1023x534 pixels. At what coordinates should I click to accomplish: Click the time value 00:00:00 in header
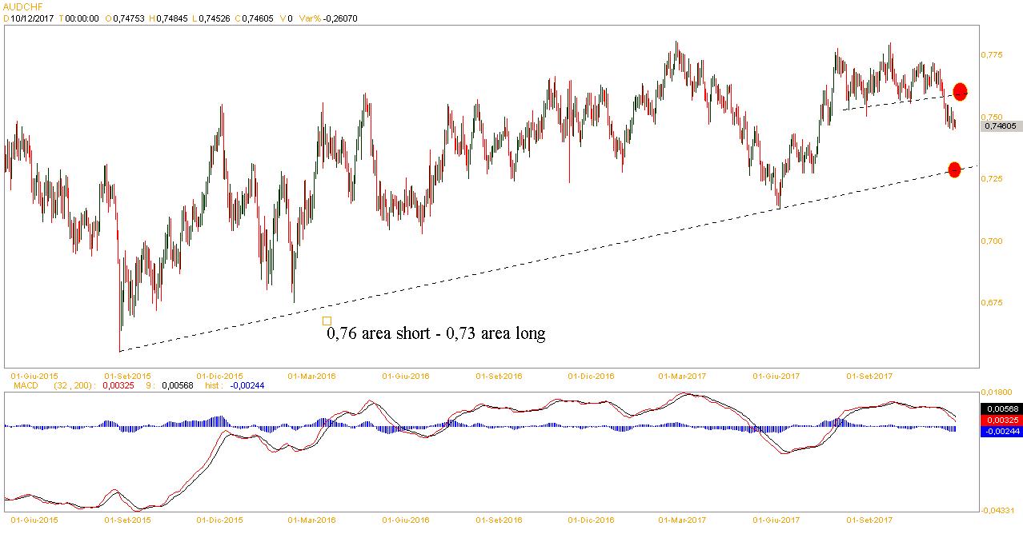point(82,18)
